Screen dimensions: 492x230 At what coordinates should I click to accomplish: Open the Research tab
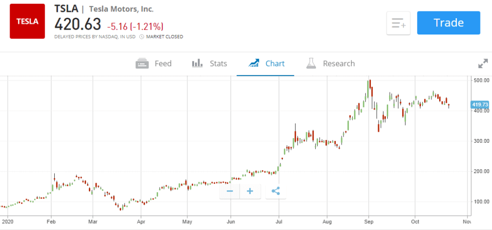point(331,64)
